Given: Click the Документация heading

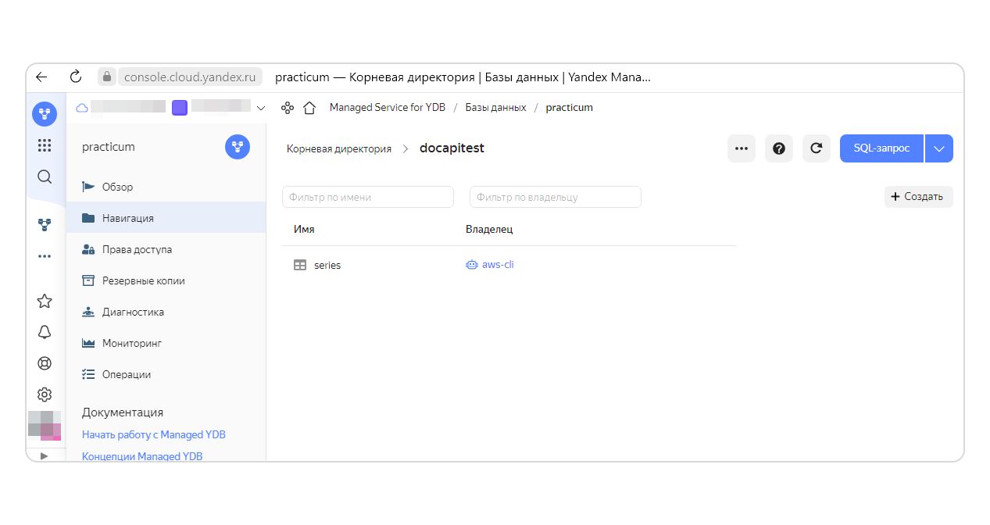Looking at the screenshot, I should coord(123,412).
